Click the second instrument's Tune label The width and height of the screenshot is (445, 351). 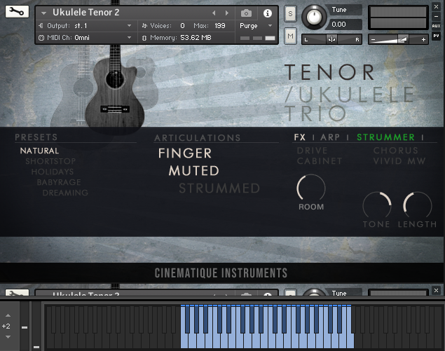(339, 293)
